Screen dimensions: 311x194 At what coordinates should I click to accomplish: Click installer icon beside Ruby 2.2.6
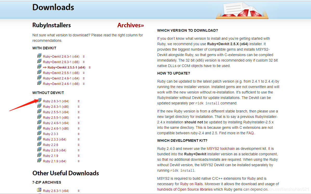click(x=39, y=144)
